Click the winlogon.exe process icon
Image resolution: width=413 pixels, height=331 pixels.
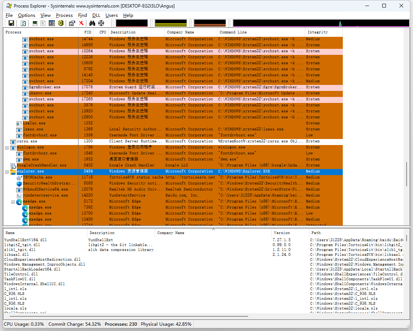pos(13,148)
